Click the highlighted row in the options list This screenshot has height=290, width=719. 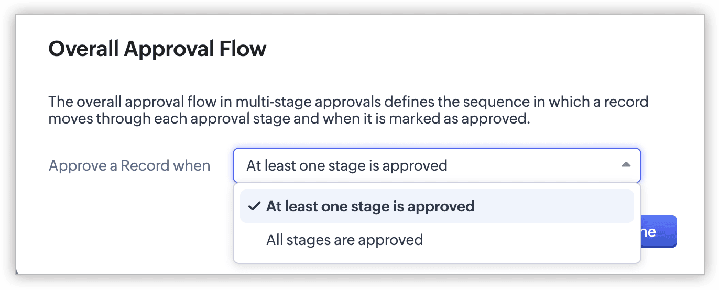(x=437, y=206)
